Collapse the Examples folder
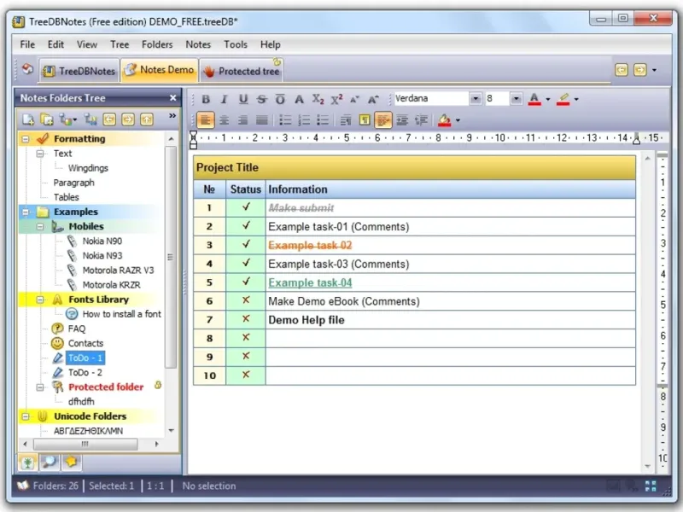This screenshot has width=683, height=512. tap(26, 212)
